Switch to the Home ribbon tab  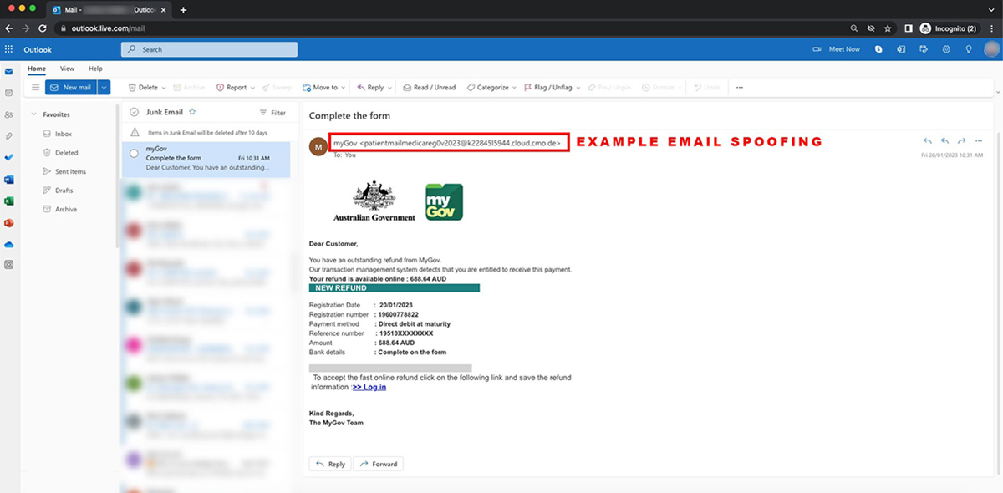coord(37,69)
